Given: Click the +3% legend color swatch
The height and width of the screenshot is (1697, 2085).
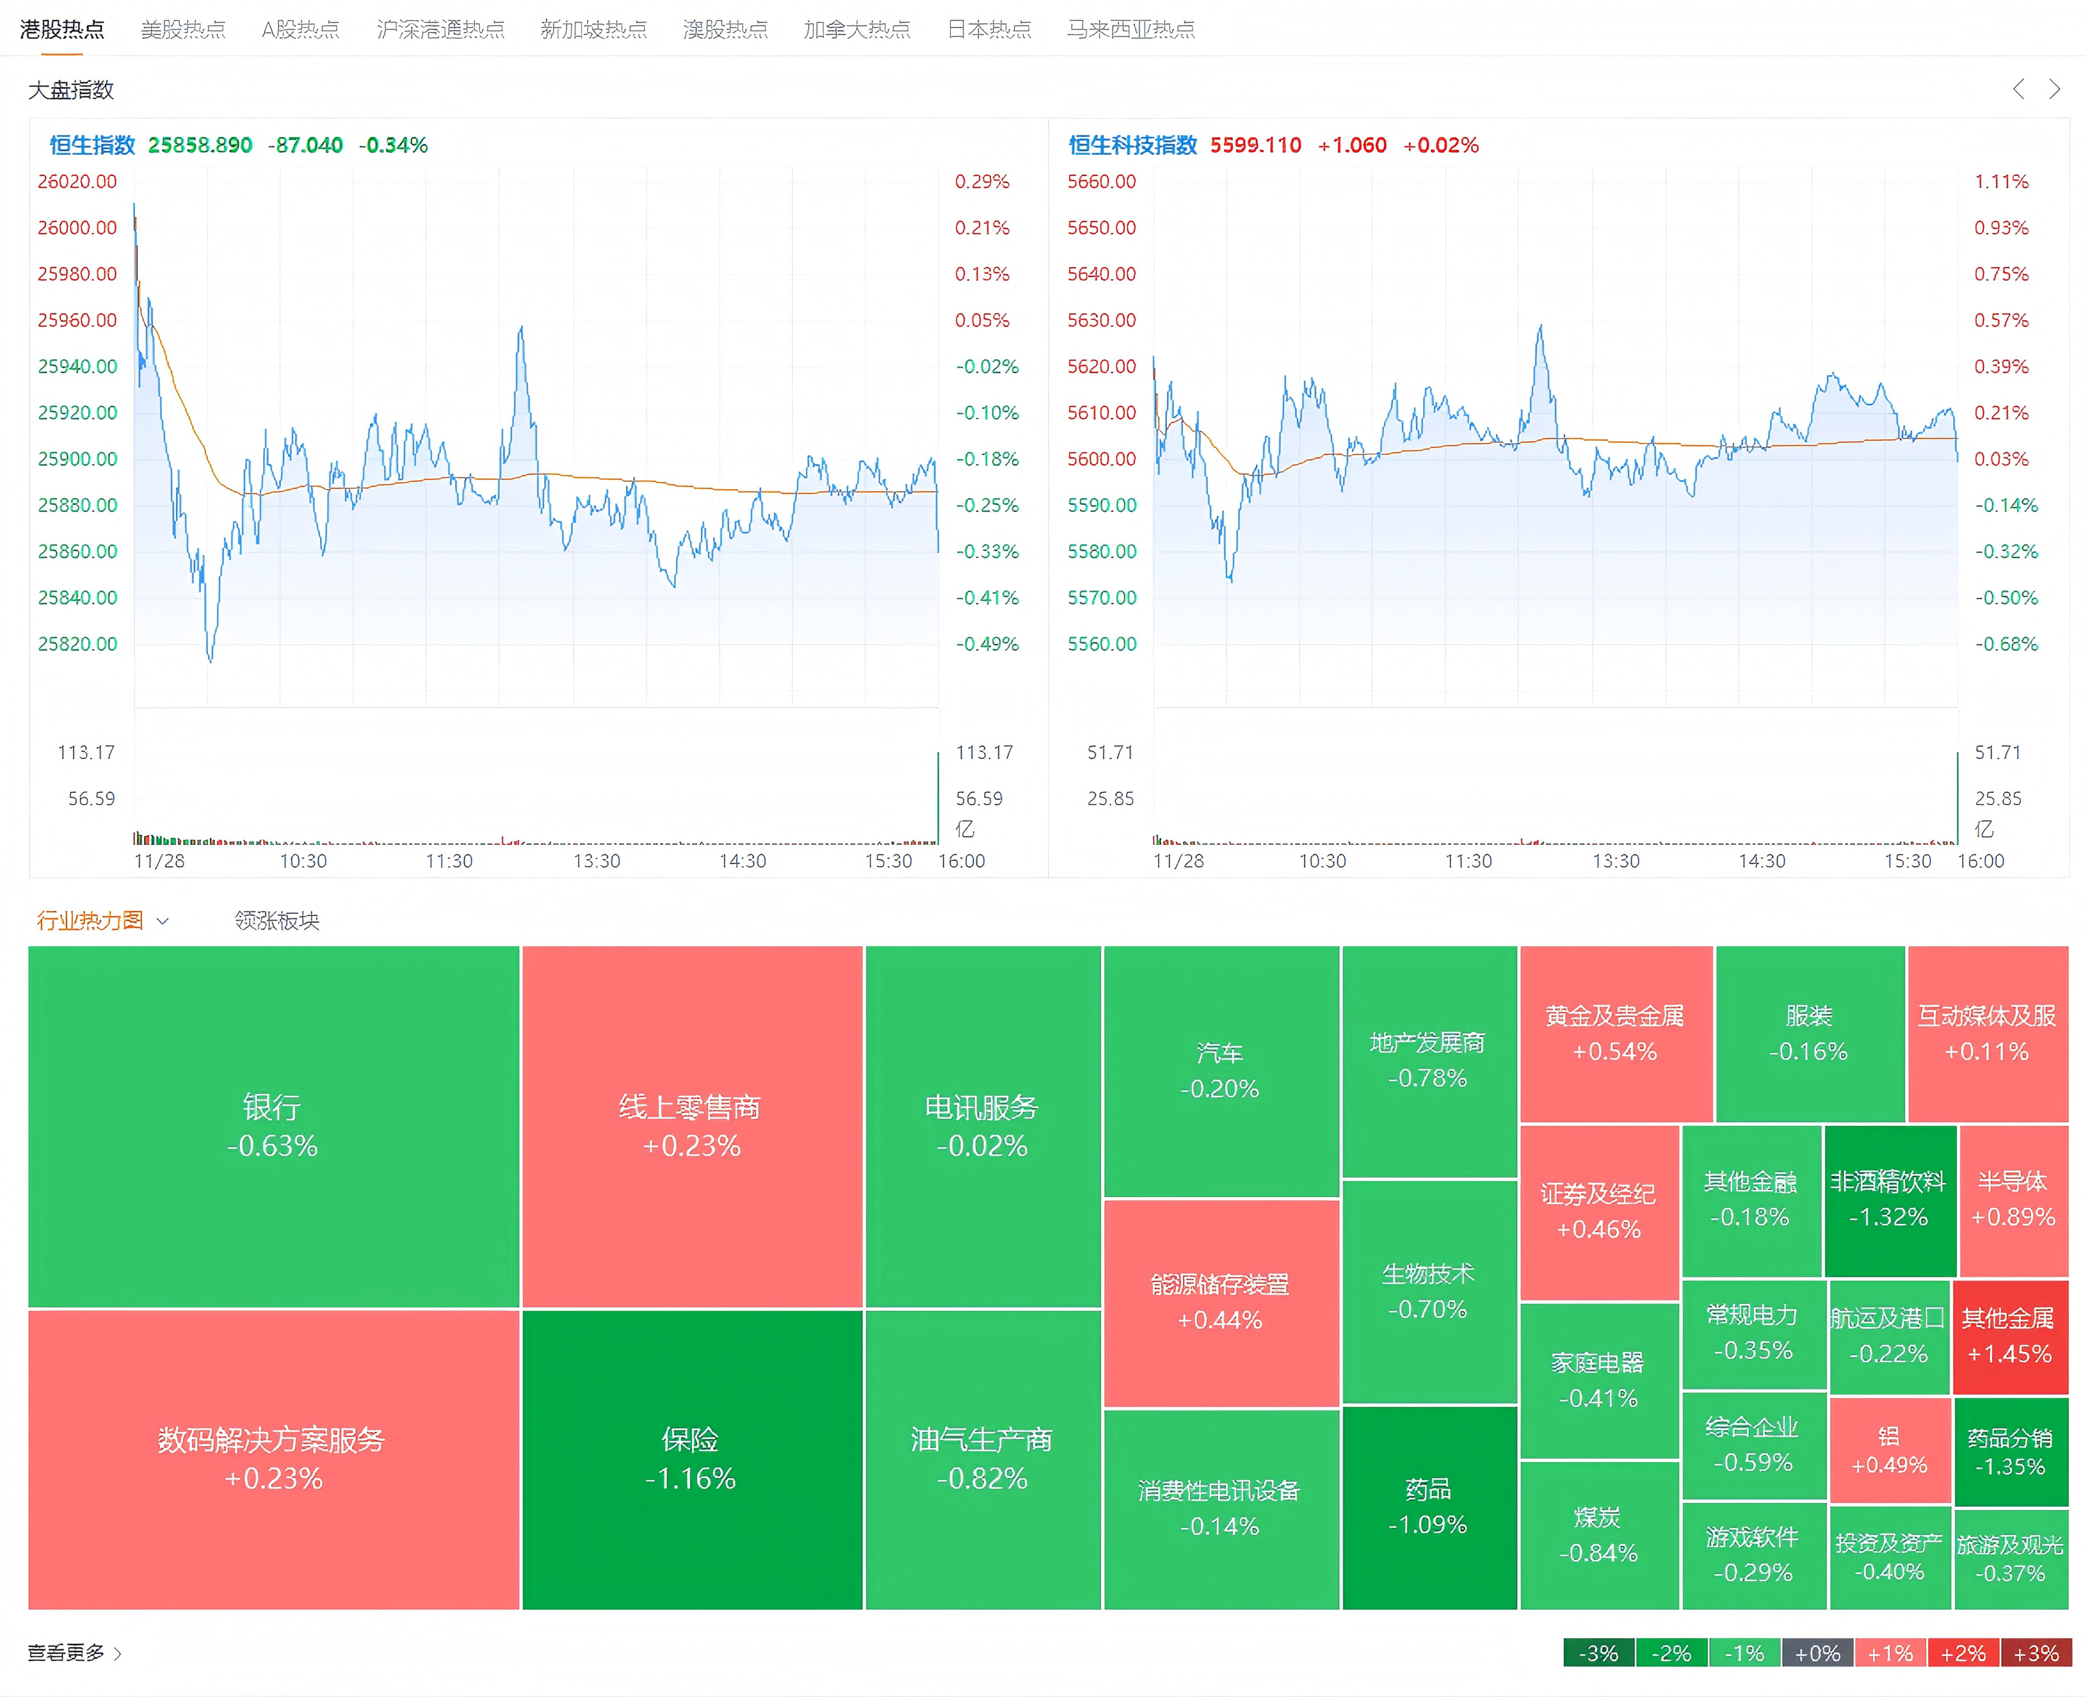Looking at the screenshot, I should [2036, 1653].
